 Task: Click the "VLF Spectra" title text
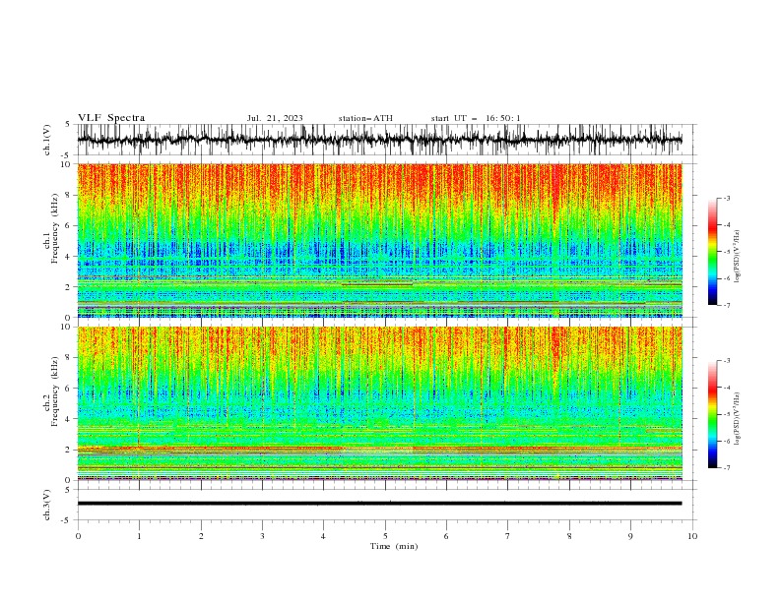pyautogui.click(x=111, y=118)
